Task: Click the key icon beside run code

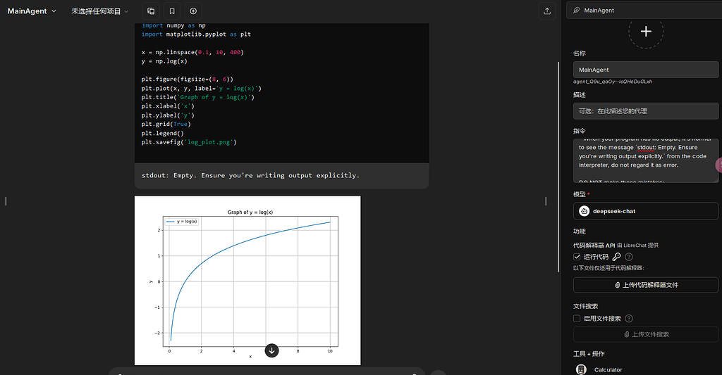Action: pyautogui.click(x=616, y=257)
